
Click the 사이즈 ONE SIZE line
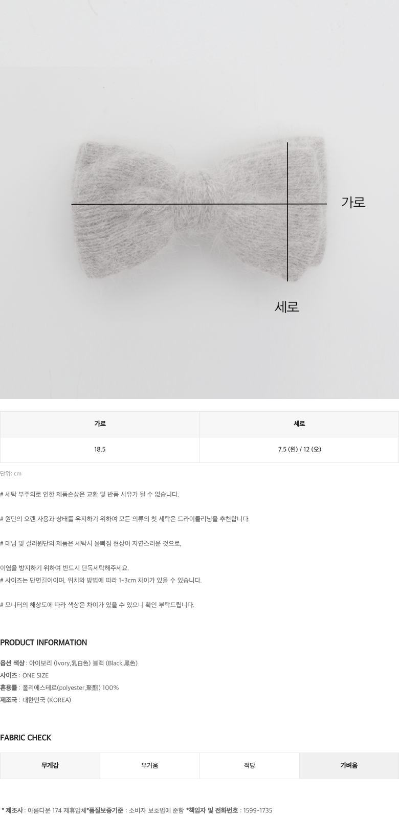(x=25, y=675)
